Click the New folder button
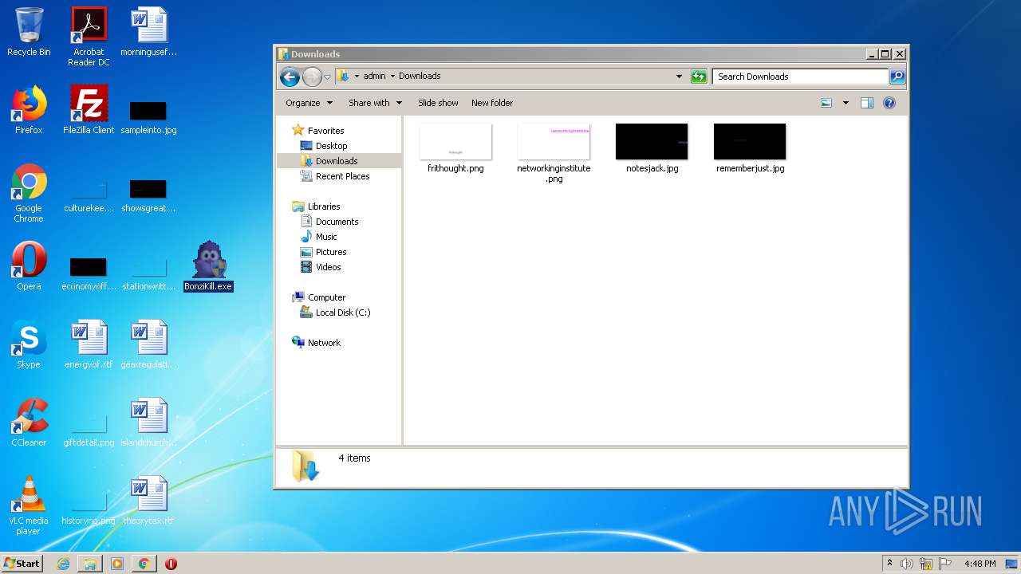This screenshot has width=1021, height=574. pyautogui.click(x=492, y=103)
